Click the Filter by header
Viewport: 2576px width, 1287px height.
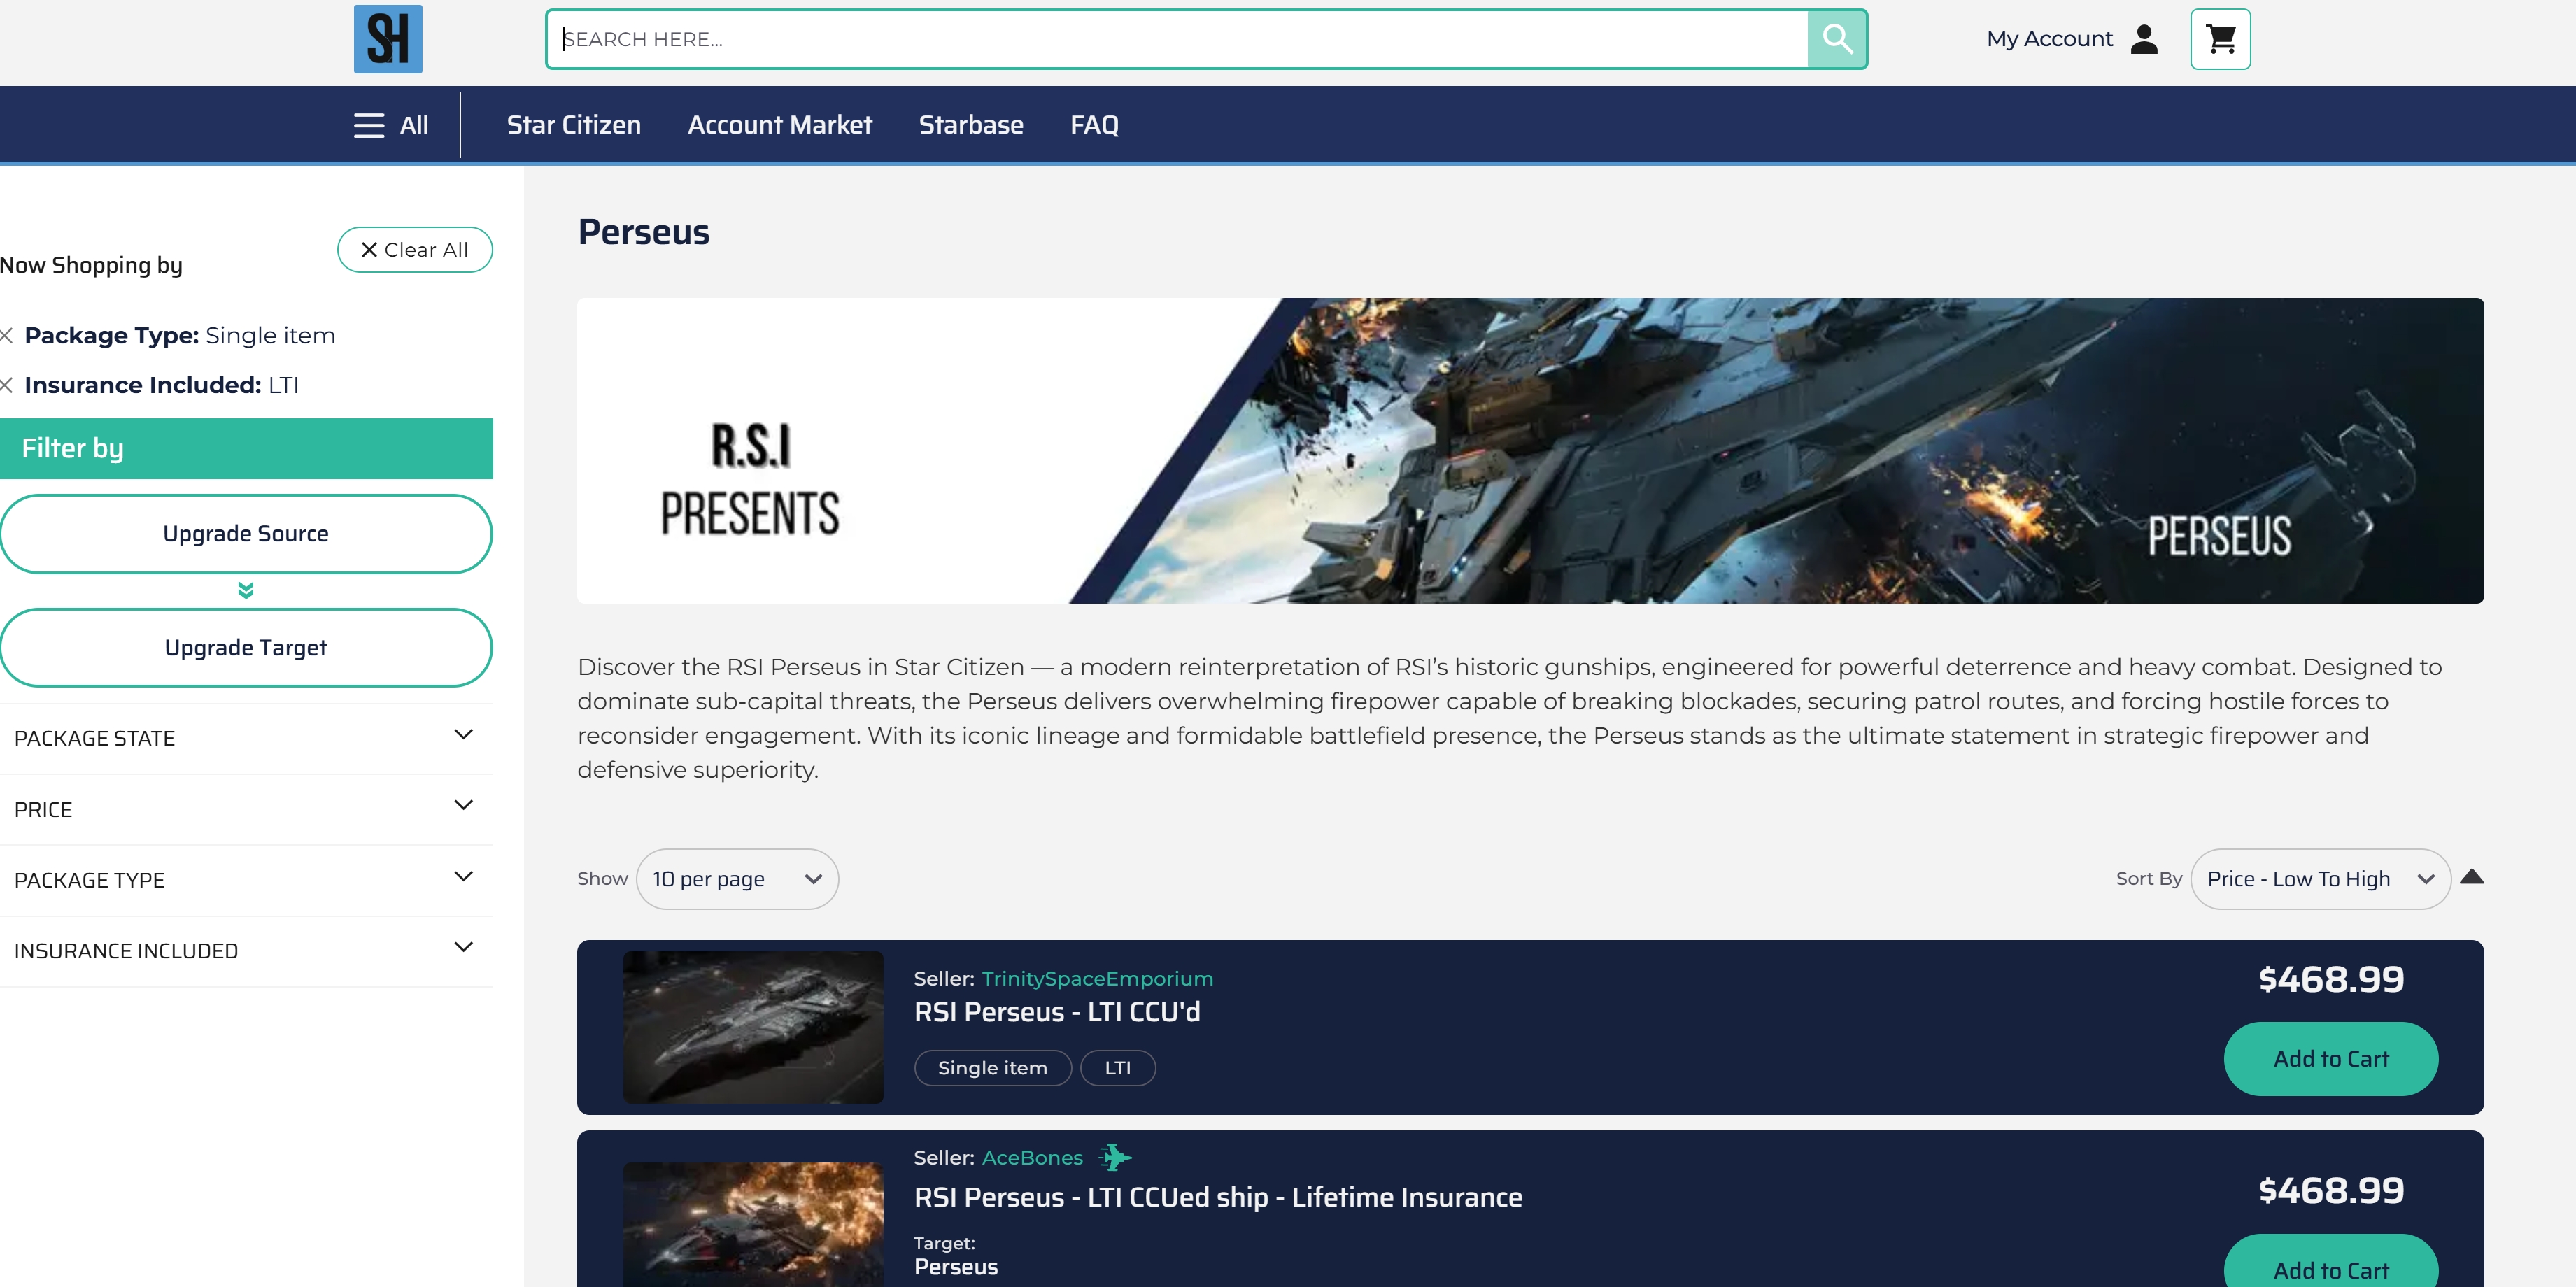[x=246, y=449]
